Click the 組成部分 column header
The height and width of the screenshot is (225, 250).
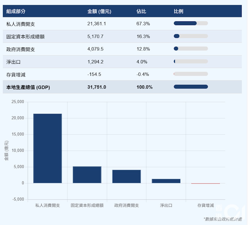tap(16, 11)
